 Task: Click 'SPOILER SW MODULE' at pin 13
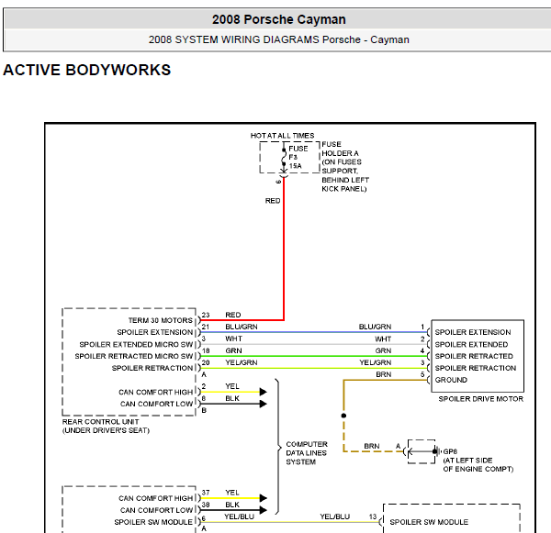(429, 522)
